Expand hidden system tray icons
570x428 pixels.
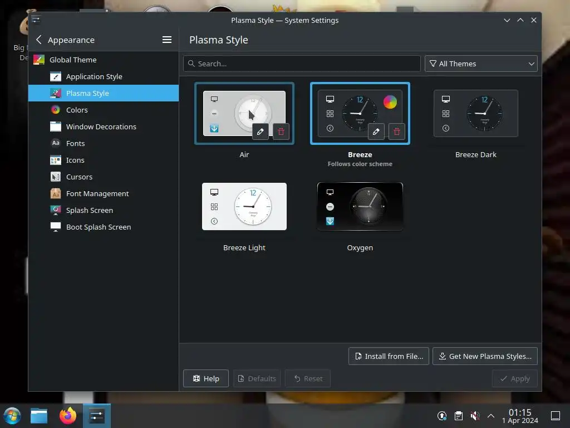pyautogui.click(x=491, y=416)
